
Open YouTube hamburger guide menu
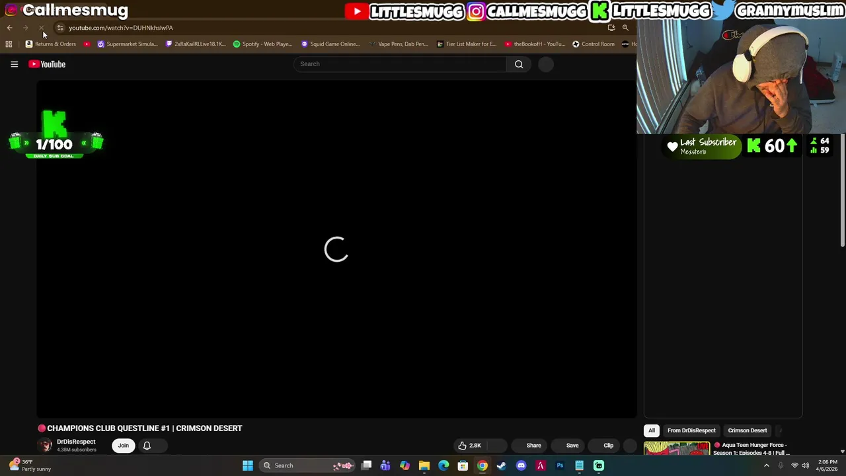coord(14,64)
